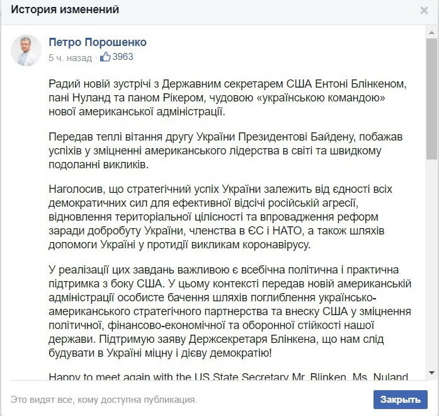The image size is (439, 416).
Task: Click Петро Порошенко's profile picture
Action: (x=26, y=50)
